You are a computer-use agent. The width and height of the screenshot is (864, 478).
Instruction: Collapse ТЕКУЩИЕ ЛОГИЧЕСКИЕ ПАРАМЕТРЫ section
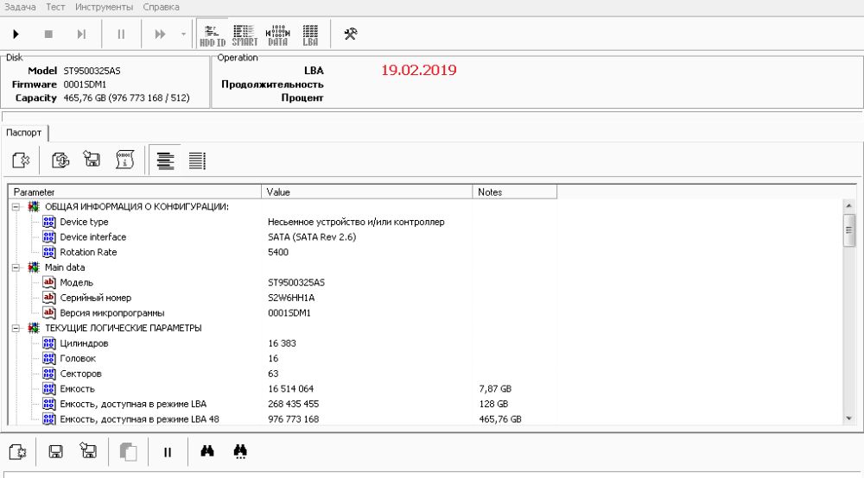(x=16, y=328)
